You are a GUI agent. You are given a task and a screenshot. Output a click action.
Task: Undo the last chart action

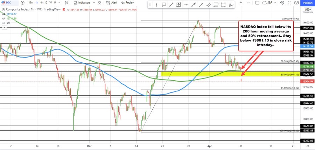pyautogui.click(x=241, y=2)
